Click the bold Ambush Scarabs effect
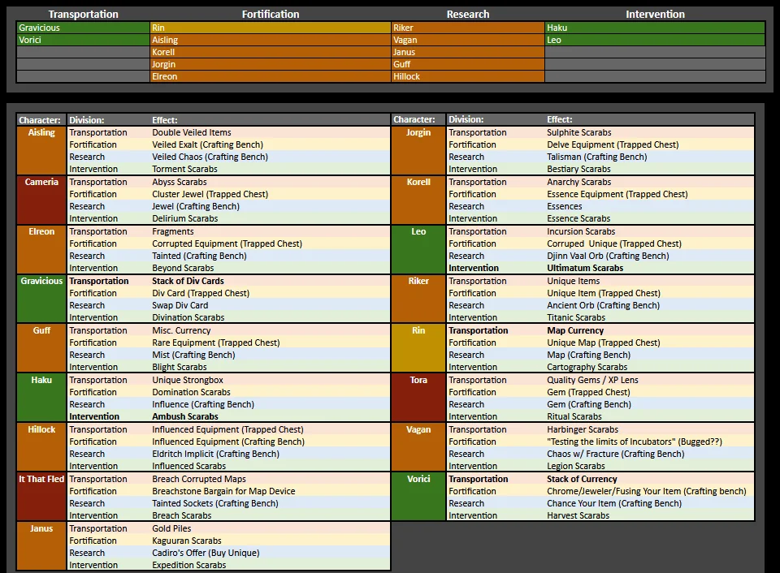 pos(185,416)
